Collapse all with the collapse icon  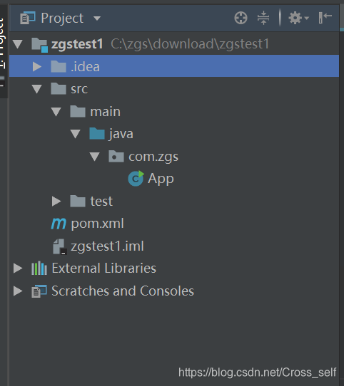coord(263,18)
